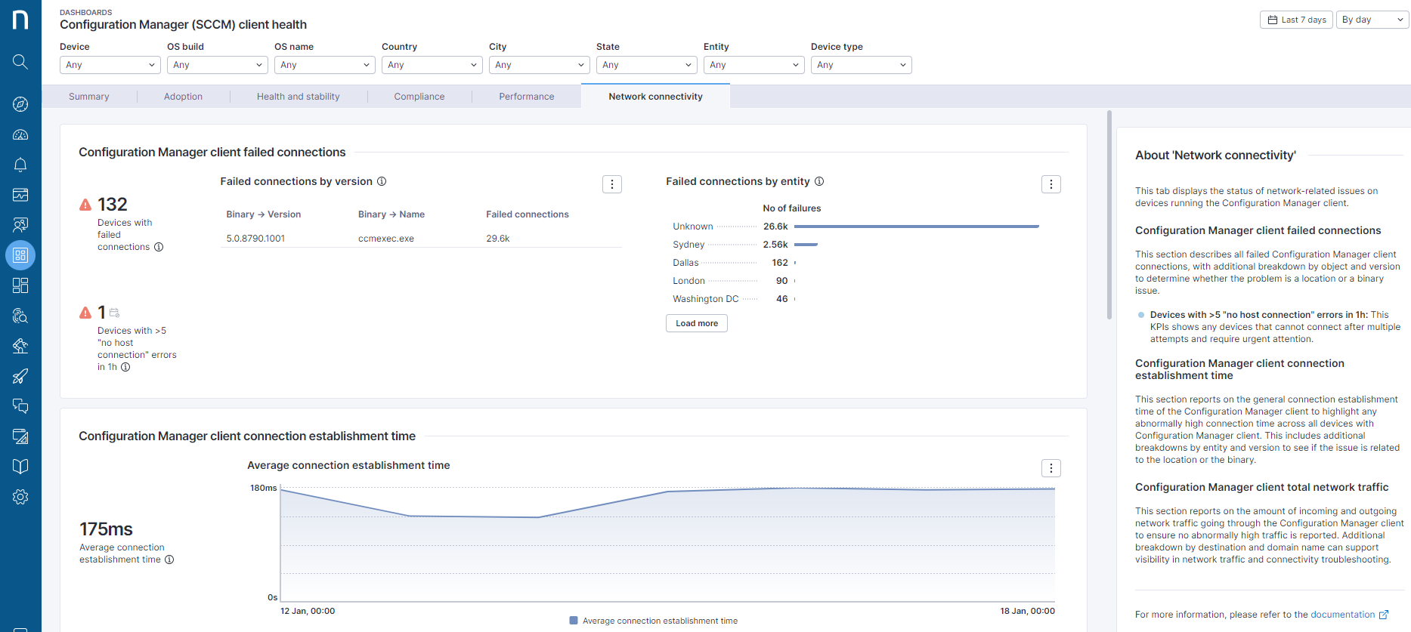This screenshot has height=632, width=1411.
Task: Expand the Device filter dropdown
Action: tap(110, 65)
